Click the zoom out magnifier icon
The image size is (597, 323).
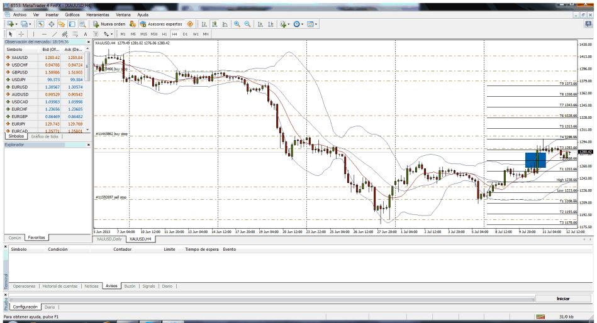pyautogui.click(x=247, y=24)
